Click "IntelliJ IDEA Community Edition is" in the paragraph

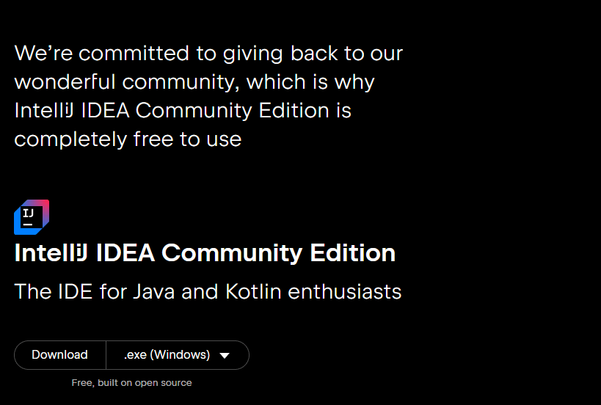click(183, 111)
